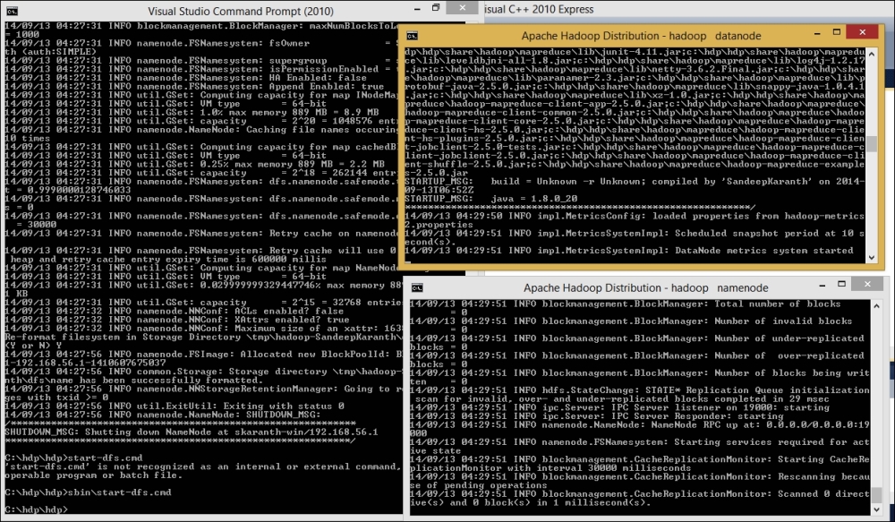Focus the Visual Studio Command Prompt (2010) title bar

point(240,11)
